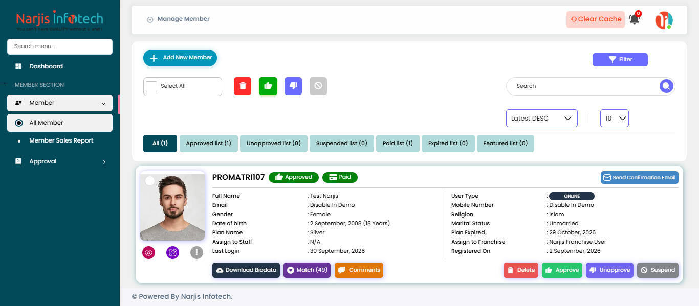The image size is (699, 306).
Task: Click Powered By Narjis Infotech footer
Action: click(x=182, y=297)
